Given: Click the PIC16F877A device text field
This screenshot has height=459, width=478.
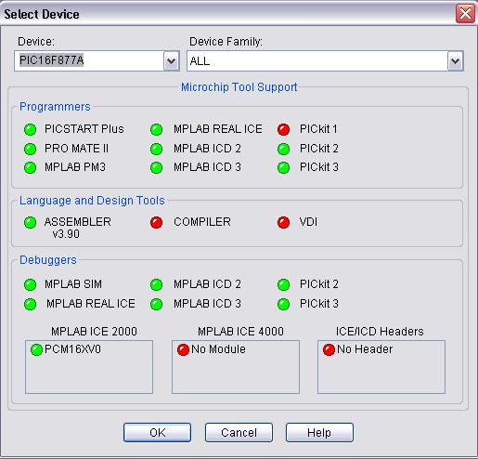Looking at the screenshot, I should pos(89,61).
